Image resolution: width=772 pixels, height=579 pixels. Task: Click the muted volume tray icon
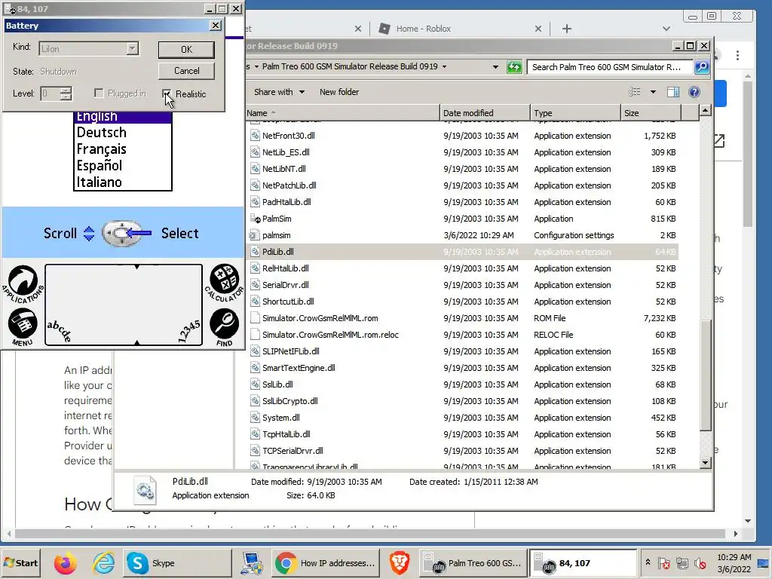point(700,562)
